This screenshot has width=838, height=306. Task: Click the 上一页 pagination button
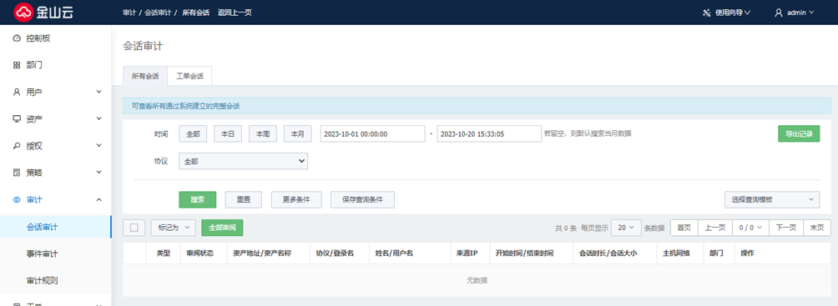(x=715, y=228)
